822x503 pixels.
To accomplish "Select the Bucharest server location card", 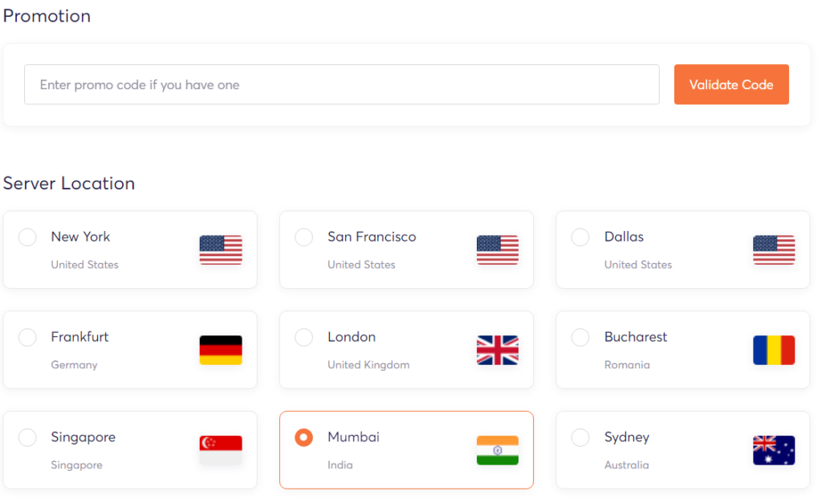I will pyautogui.click(x=682, y=350).
